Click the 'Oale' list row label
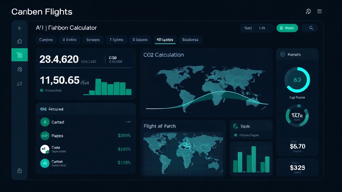342x192 pixels. [56, 147]
